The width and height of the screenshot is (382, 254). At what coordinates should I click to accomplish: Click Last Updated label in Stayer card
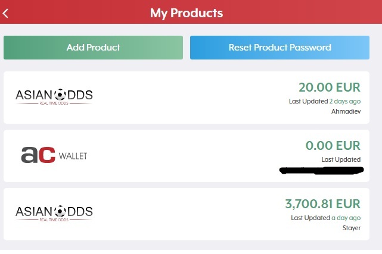tap(310, 218)
